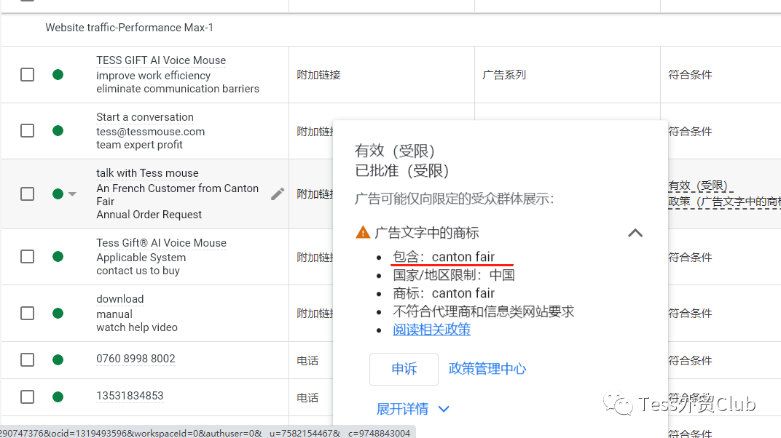The height and width of the screenshot is (438, 781).
Task: Check the box for TESS GIFT AI Voice Mouse
Action: pyautogui.click(x=27, y=74)
